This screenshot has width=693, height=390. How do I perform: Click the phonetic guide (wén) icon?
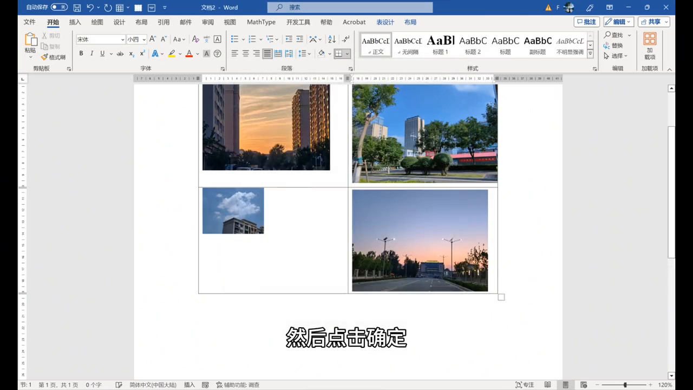[206, 39]
